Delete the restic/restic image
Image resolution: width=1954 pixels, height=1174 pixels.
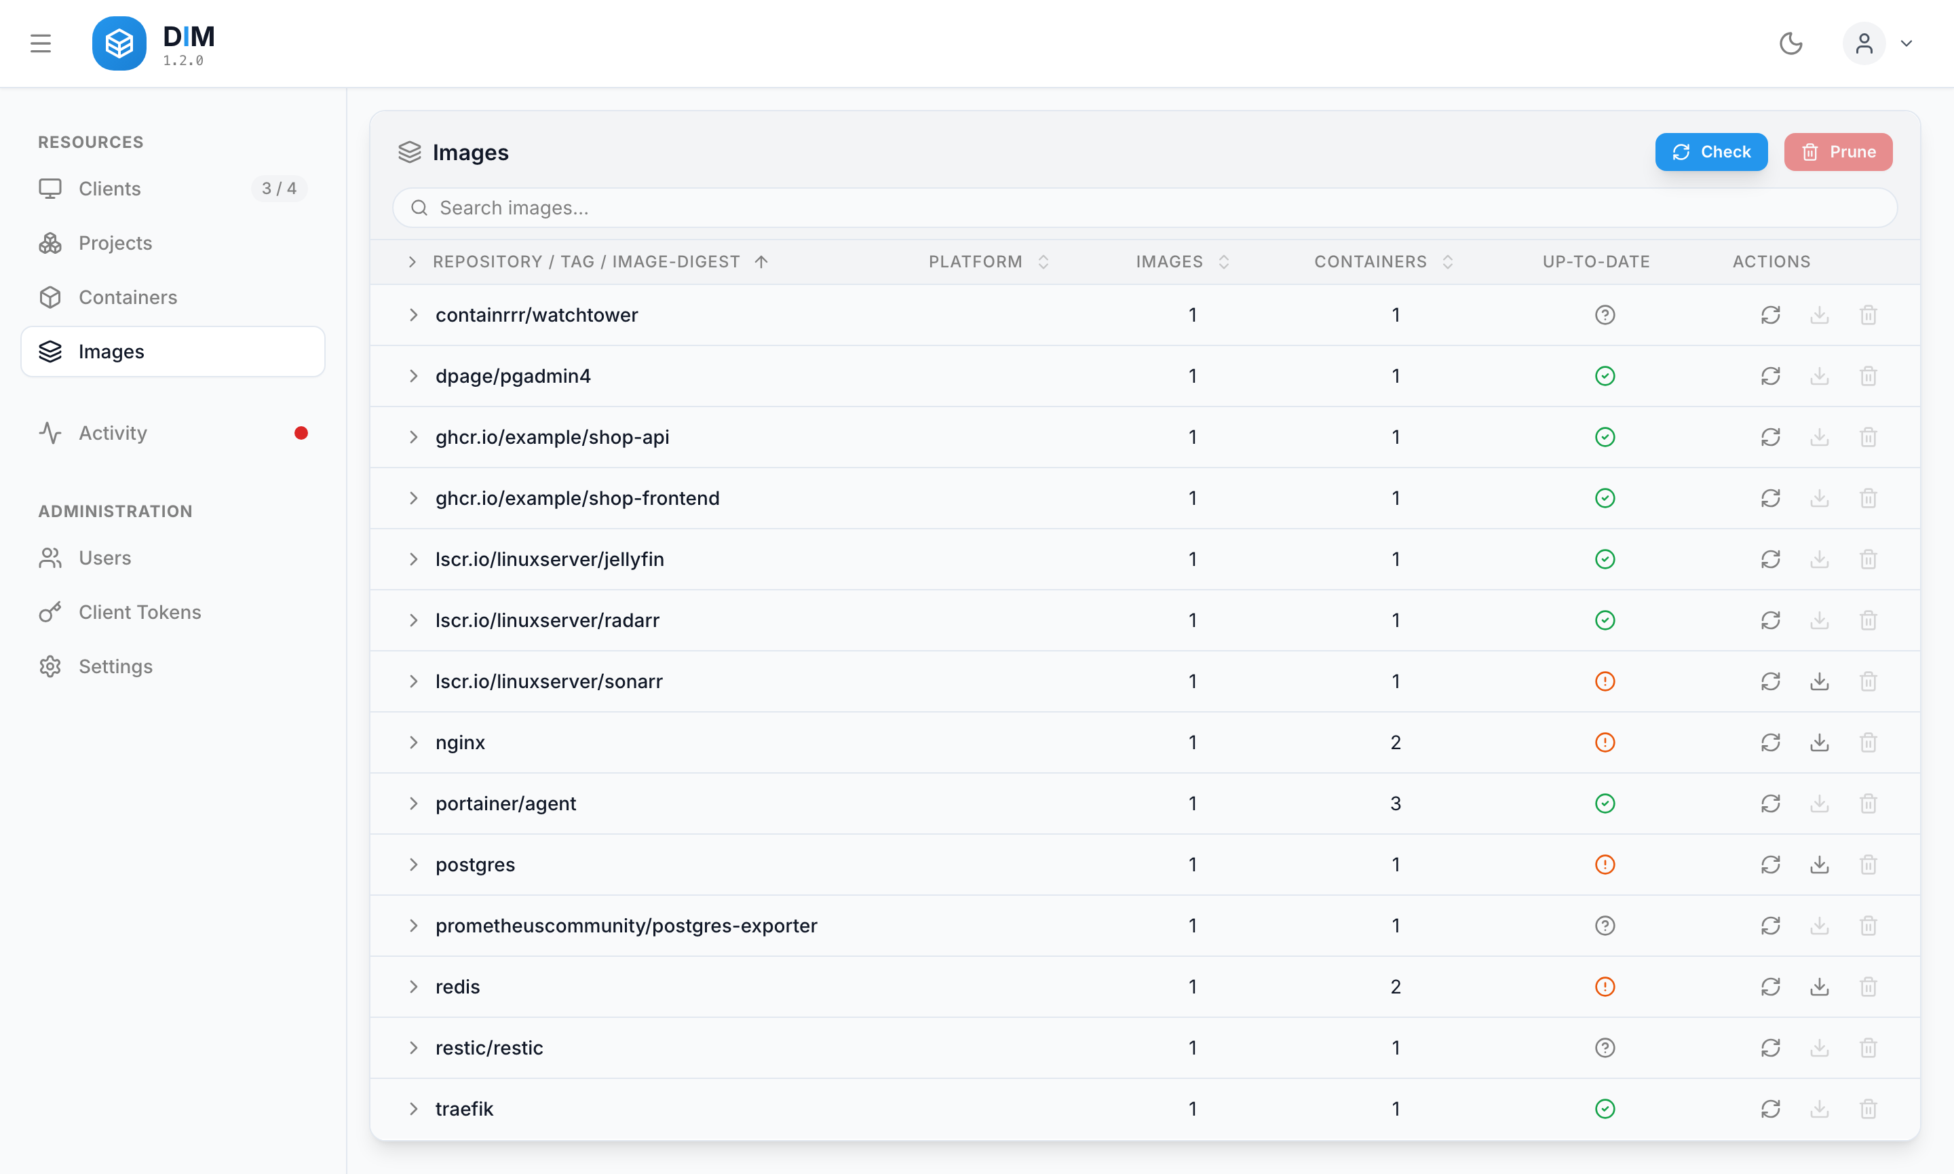click(1869, 1047)
